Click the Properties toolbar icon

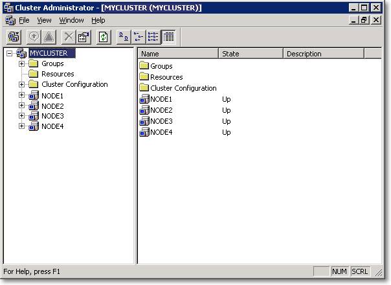[x=84, y=37]
